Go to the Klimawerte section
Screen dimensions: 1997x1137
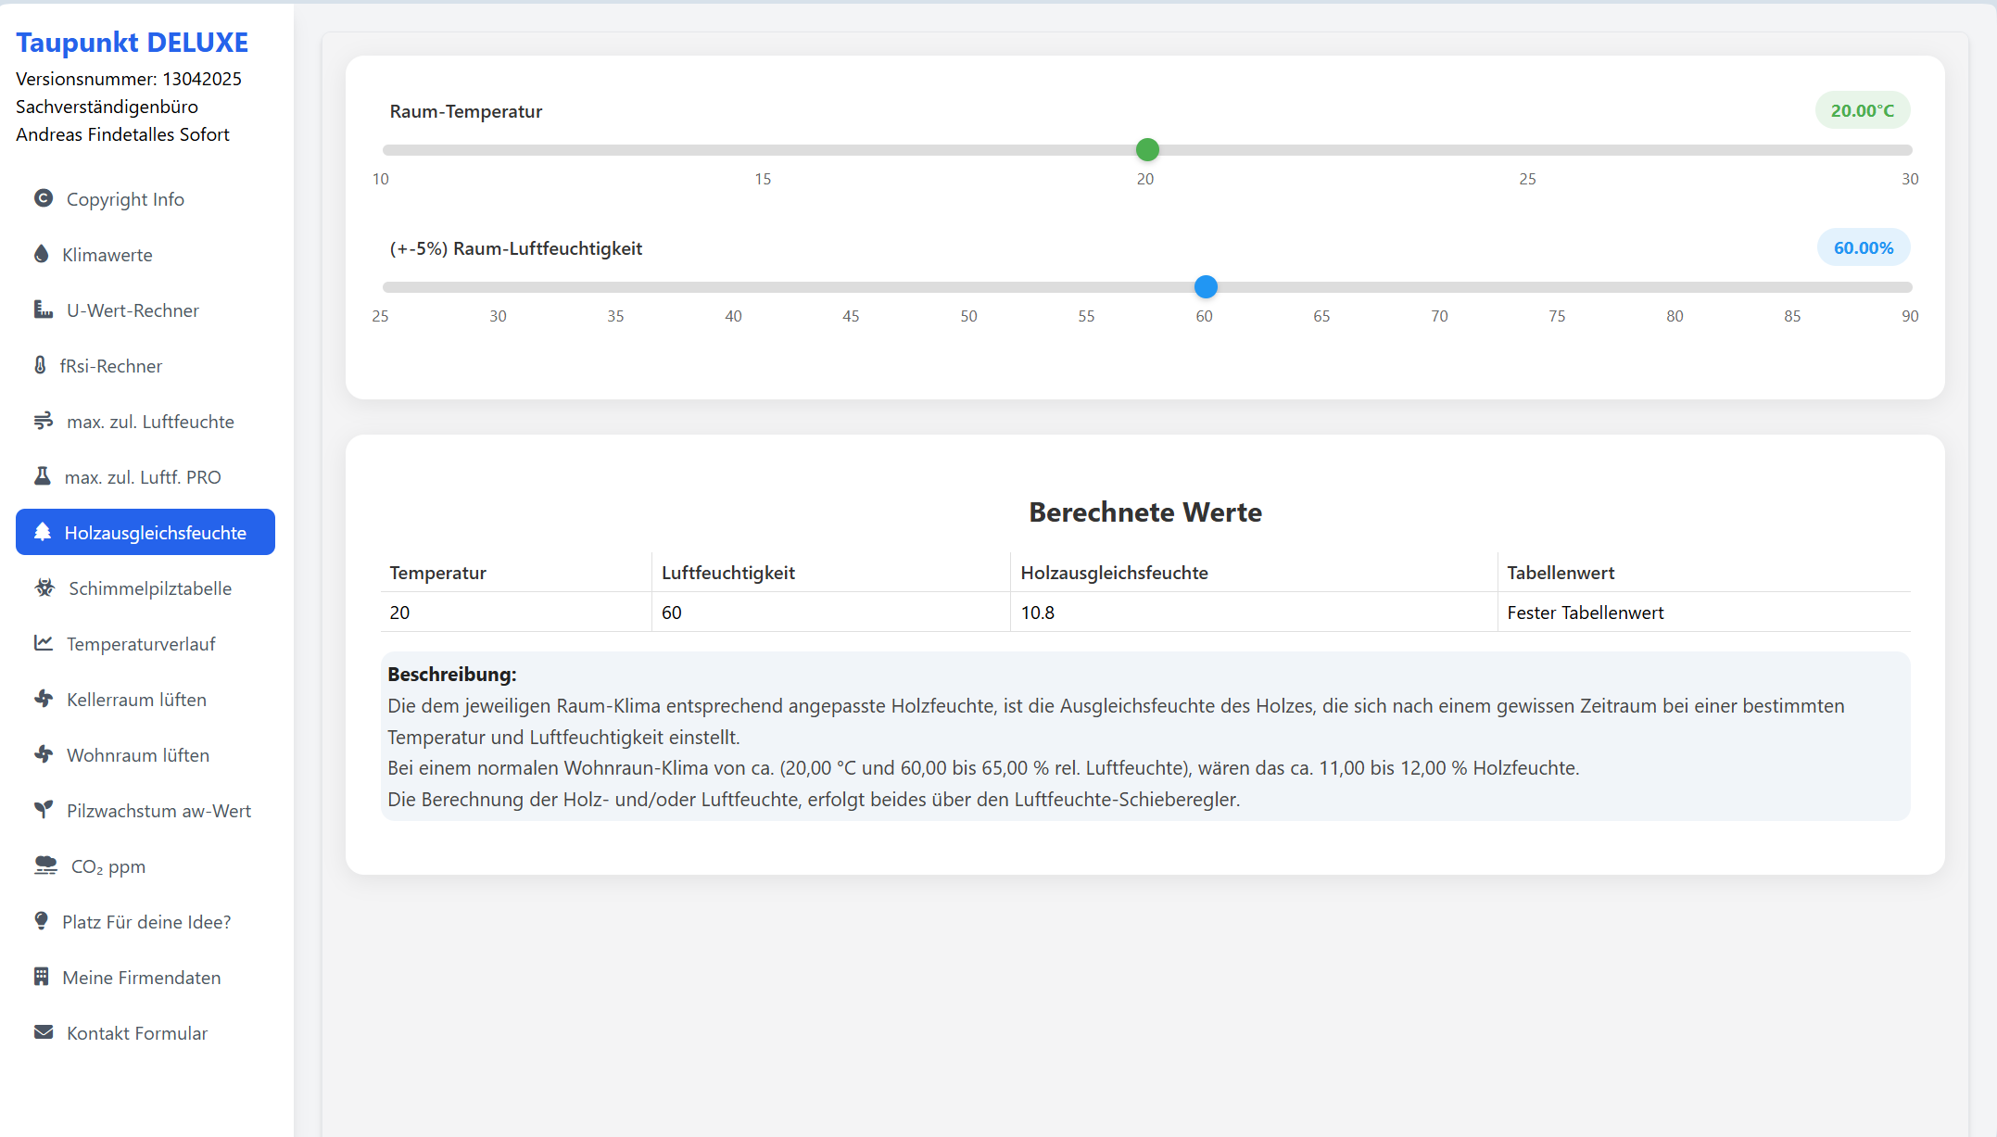(145, 255)
